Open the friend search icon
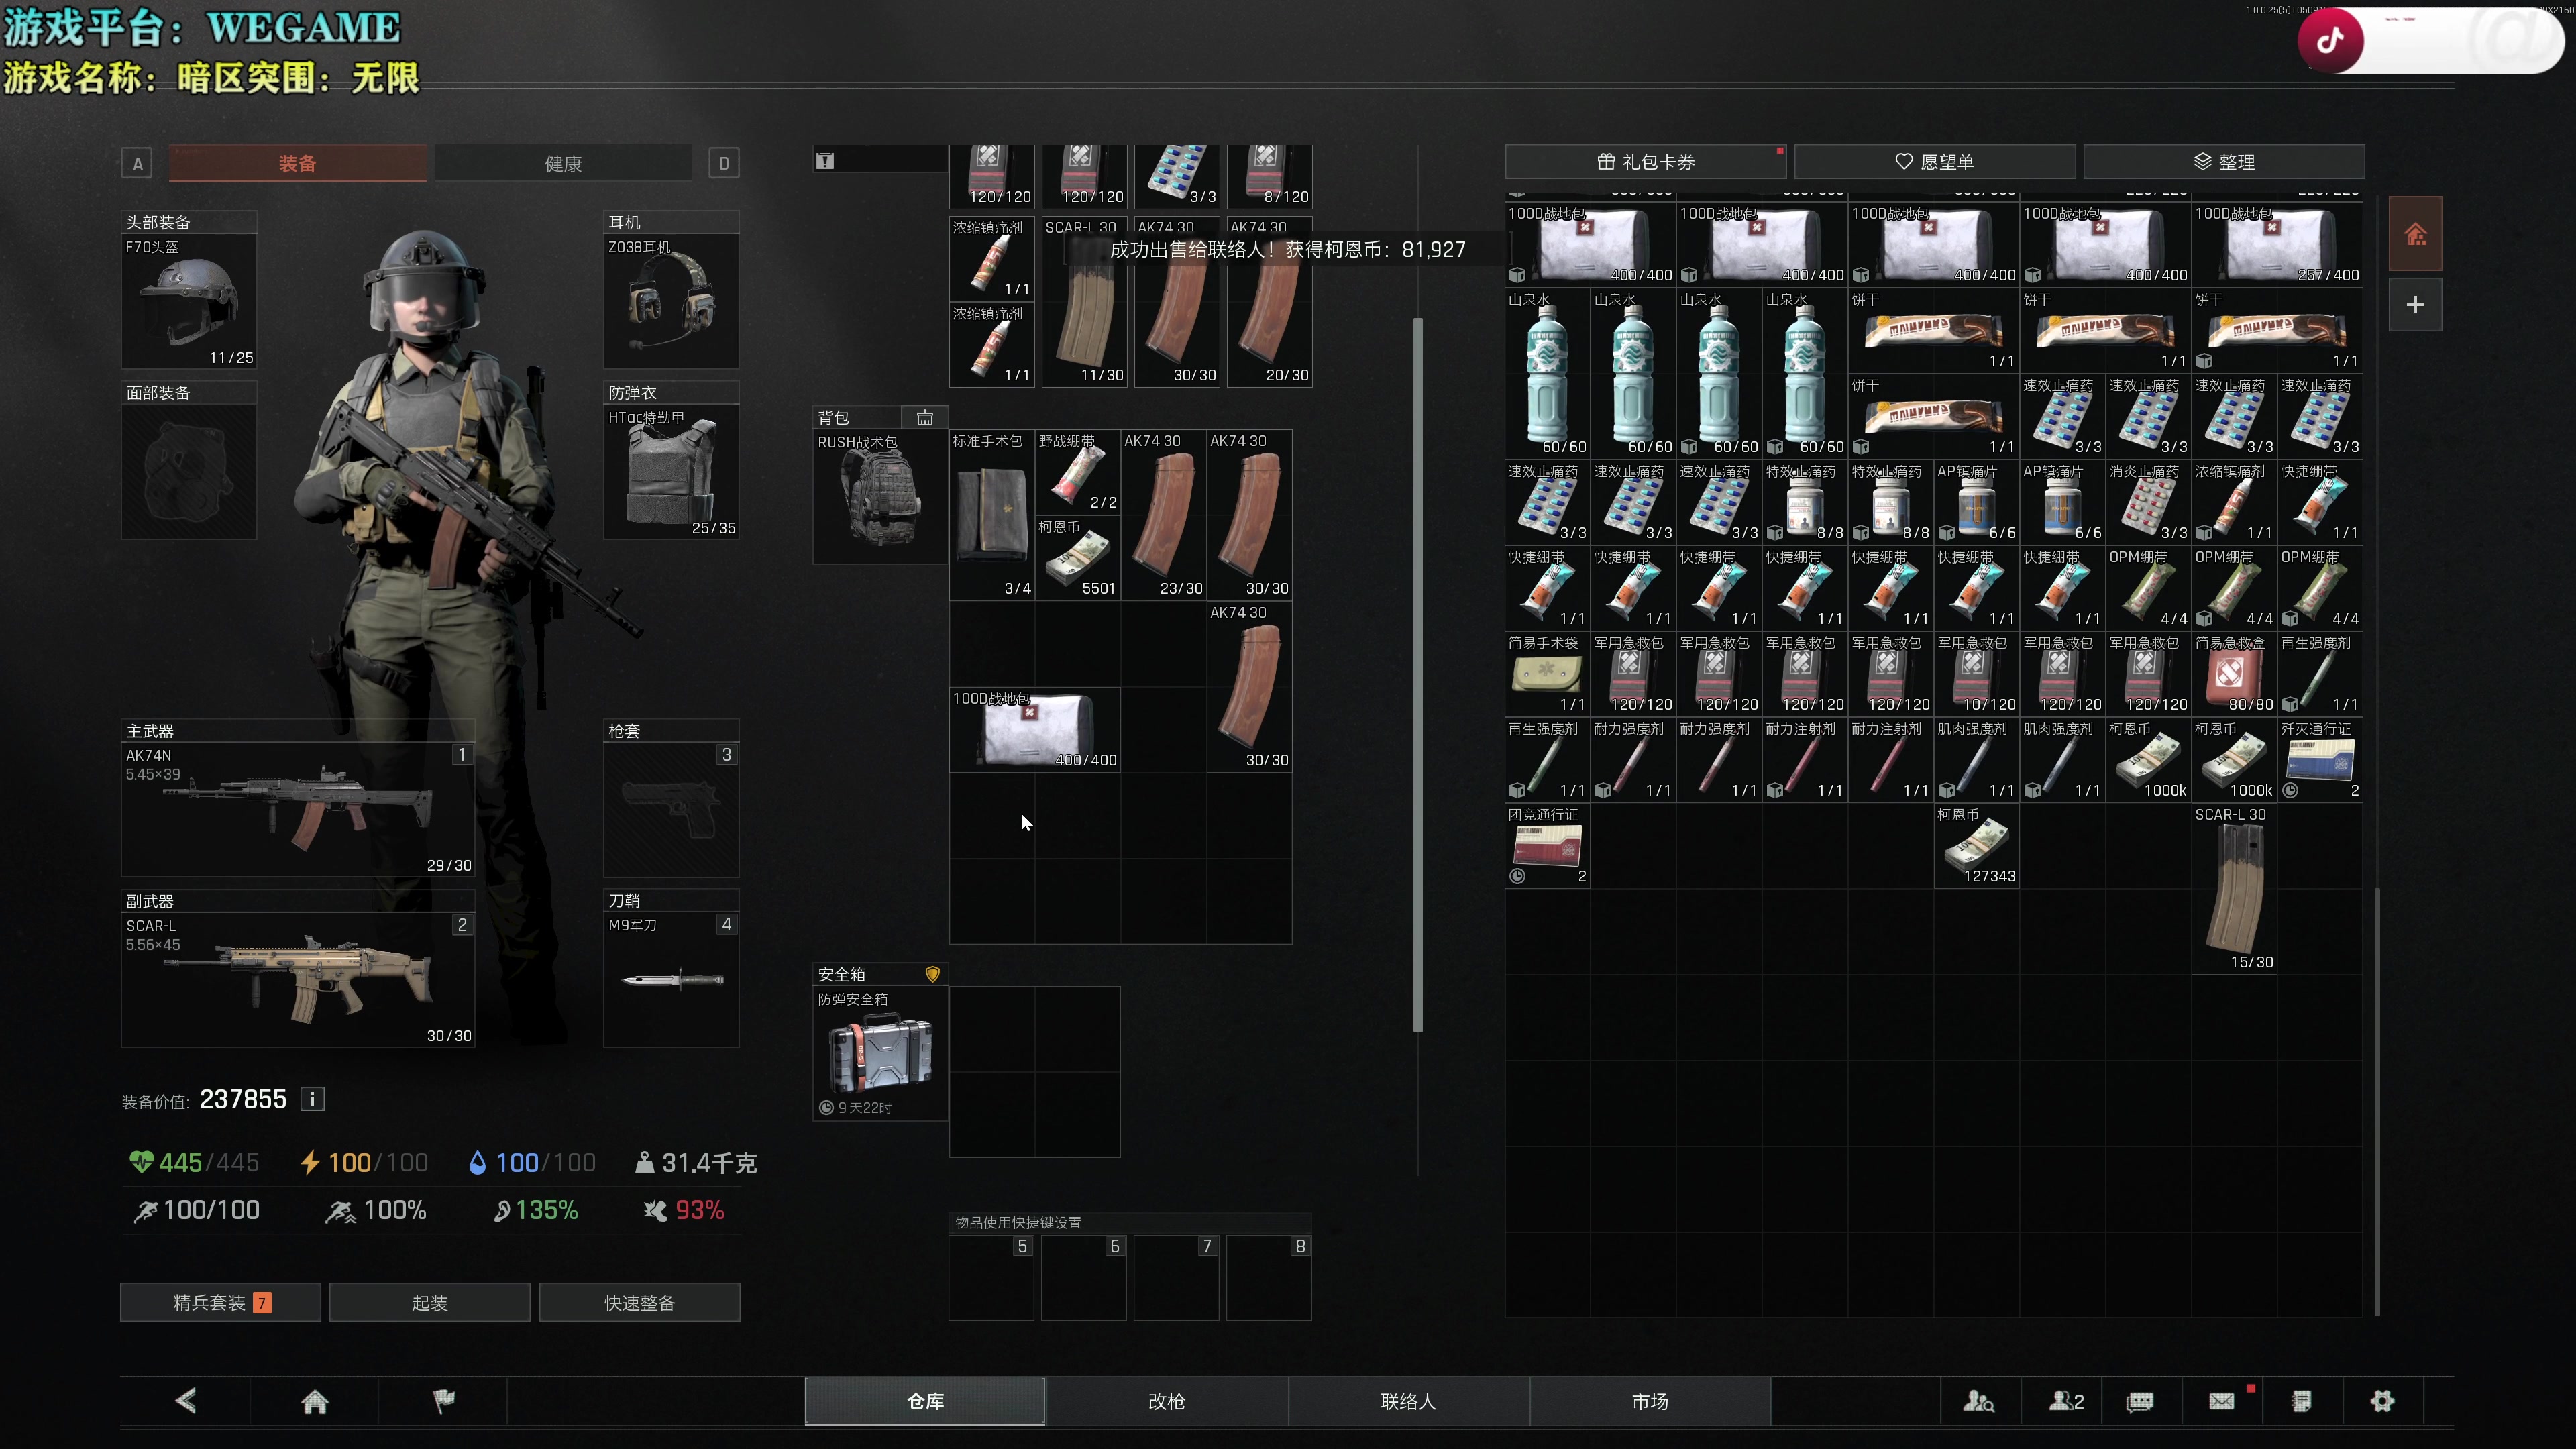 point(1979,1401)
